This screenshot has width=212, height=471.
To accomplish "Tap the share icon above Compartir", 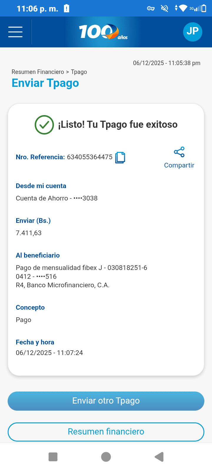I will click(x=179, y=152).
